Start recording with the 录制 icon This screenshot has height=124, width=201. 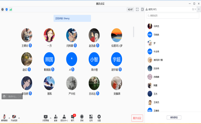(x=82, y=117)
